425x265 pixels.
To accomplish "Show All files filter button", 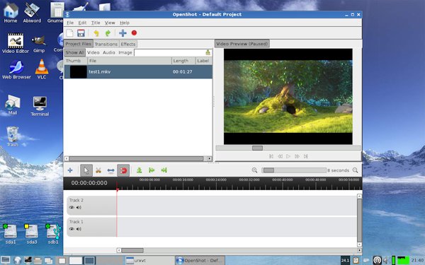I will pyautogui.click(x=74, y=52).
